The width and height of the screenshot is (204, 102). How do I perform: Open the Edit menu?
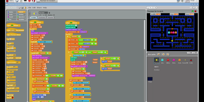click(34, 8)
